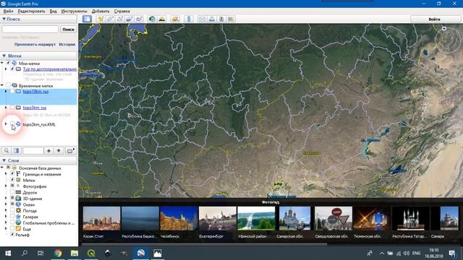Click the Войти sign-in button
The height and width of the screenshot is (260, 463).
coord(434,19)
